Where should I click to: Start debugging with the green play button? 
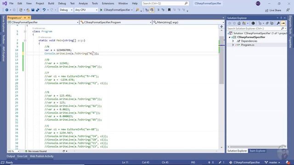[x=101, y=10]
